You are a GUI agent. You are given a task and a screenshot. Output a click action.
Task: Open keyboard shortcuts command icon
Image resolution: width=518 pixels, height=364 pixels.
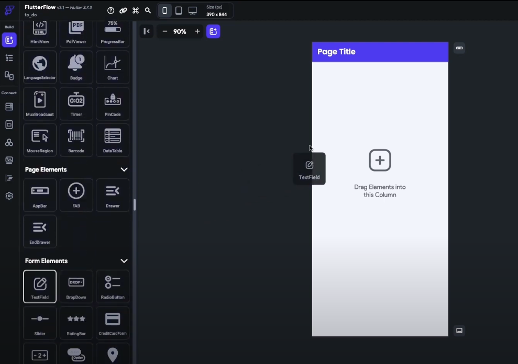pos(136,10)
